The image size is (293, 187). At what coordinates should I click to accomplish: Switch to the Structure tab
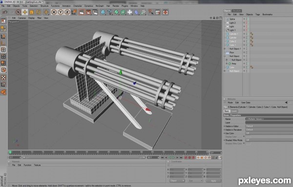click(x=237, y=11)
